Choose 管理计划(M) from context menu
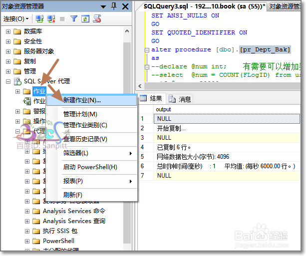Image resolution: width=306 pixels, height=256 pixels. click(x=92, y=114)
